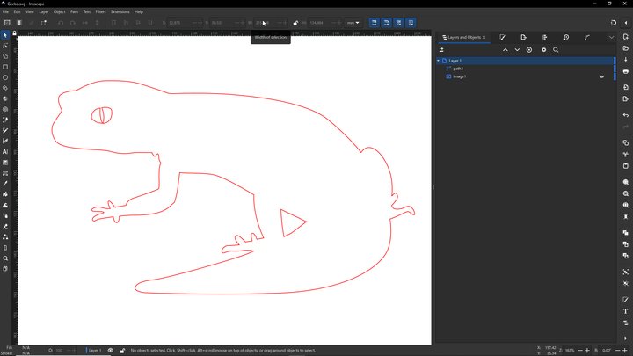Toggle scale stroke width option
The width and height of the screenshot is (633, 356).
(x=375, y=23)
